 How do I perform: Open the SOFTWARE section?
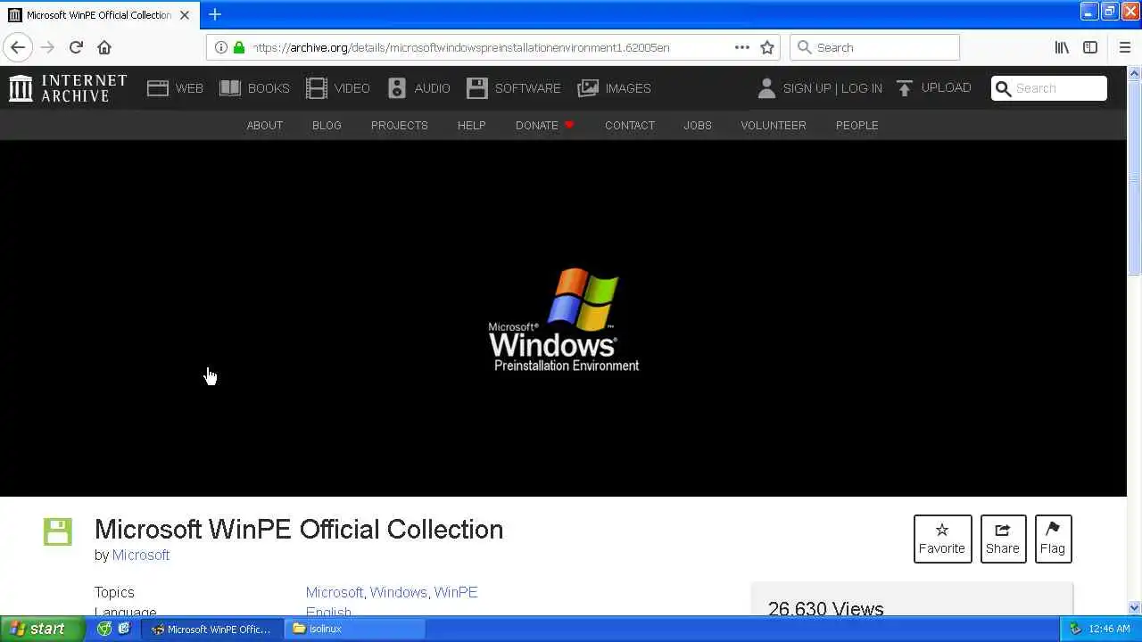pos(513,88)
